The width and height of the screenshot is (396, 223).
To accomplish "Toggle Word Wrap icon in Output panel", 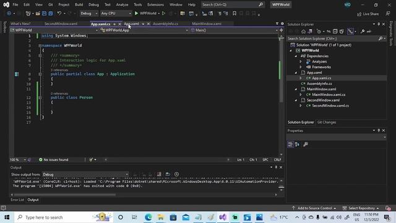I will click(168, 174).
